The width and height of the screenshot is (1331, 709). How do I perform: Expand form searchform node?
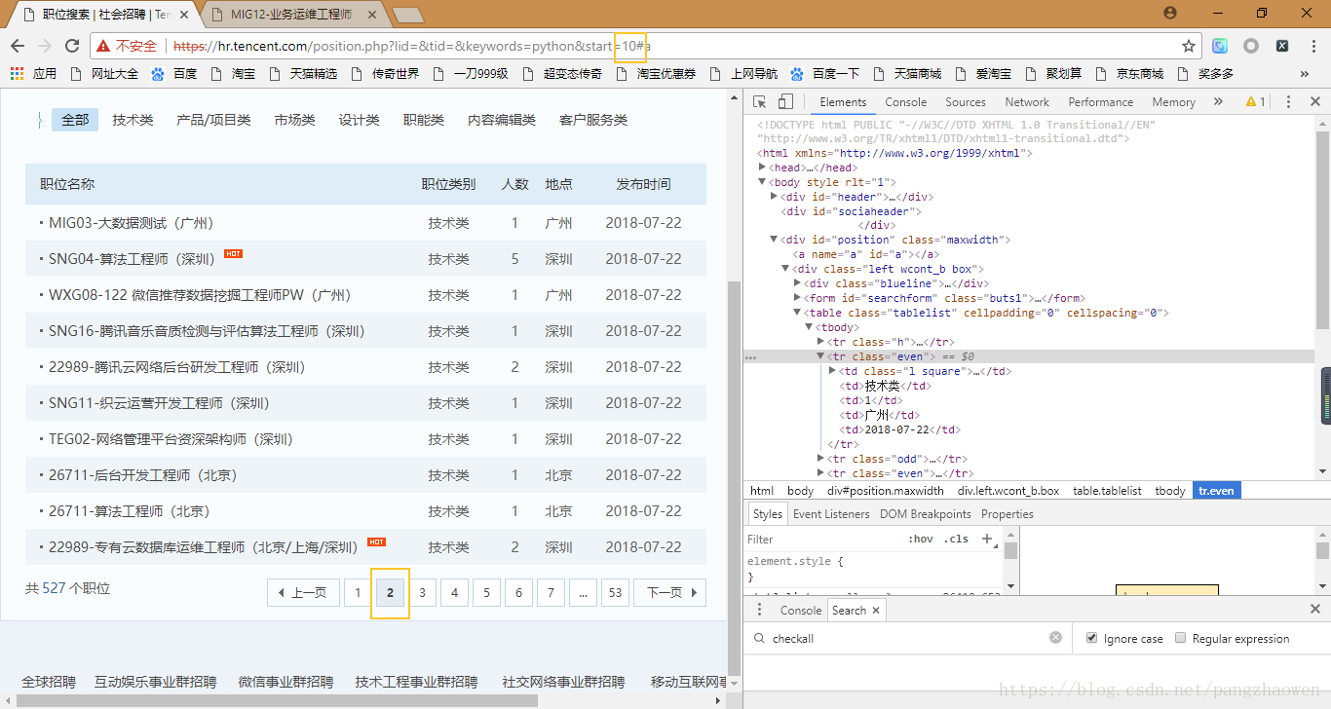[x=797, y=298]
